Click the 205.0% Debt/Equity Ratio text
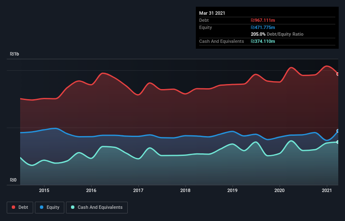The image size is (345, 221). [x=277, y=34]
